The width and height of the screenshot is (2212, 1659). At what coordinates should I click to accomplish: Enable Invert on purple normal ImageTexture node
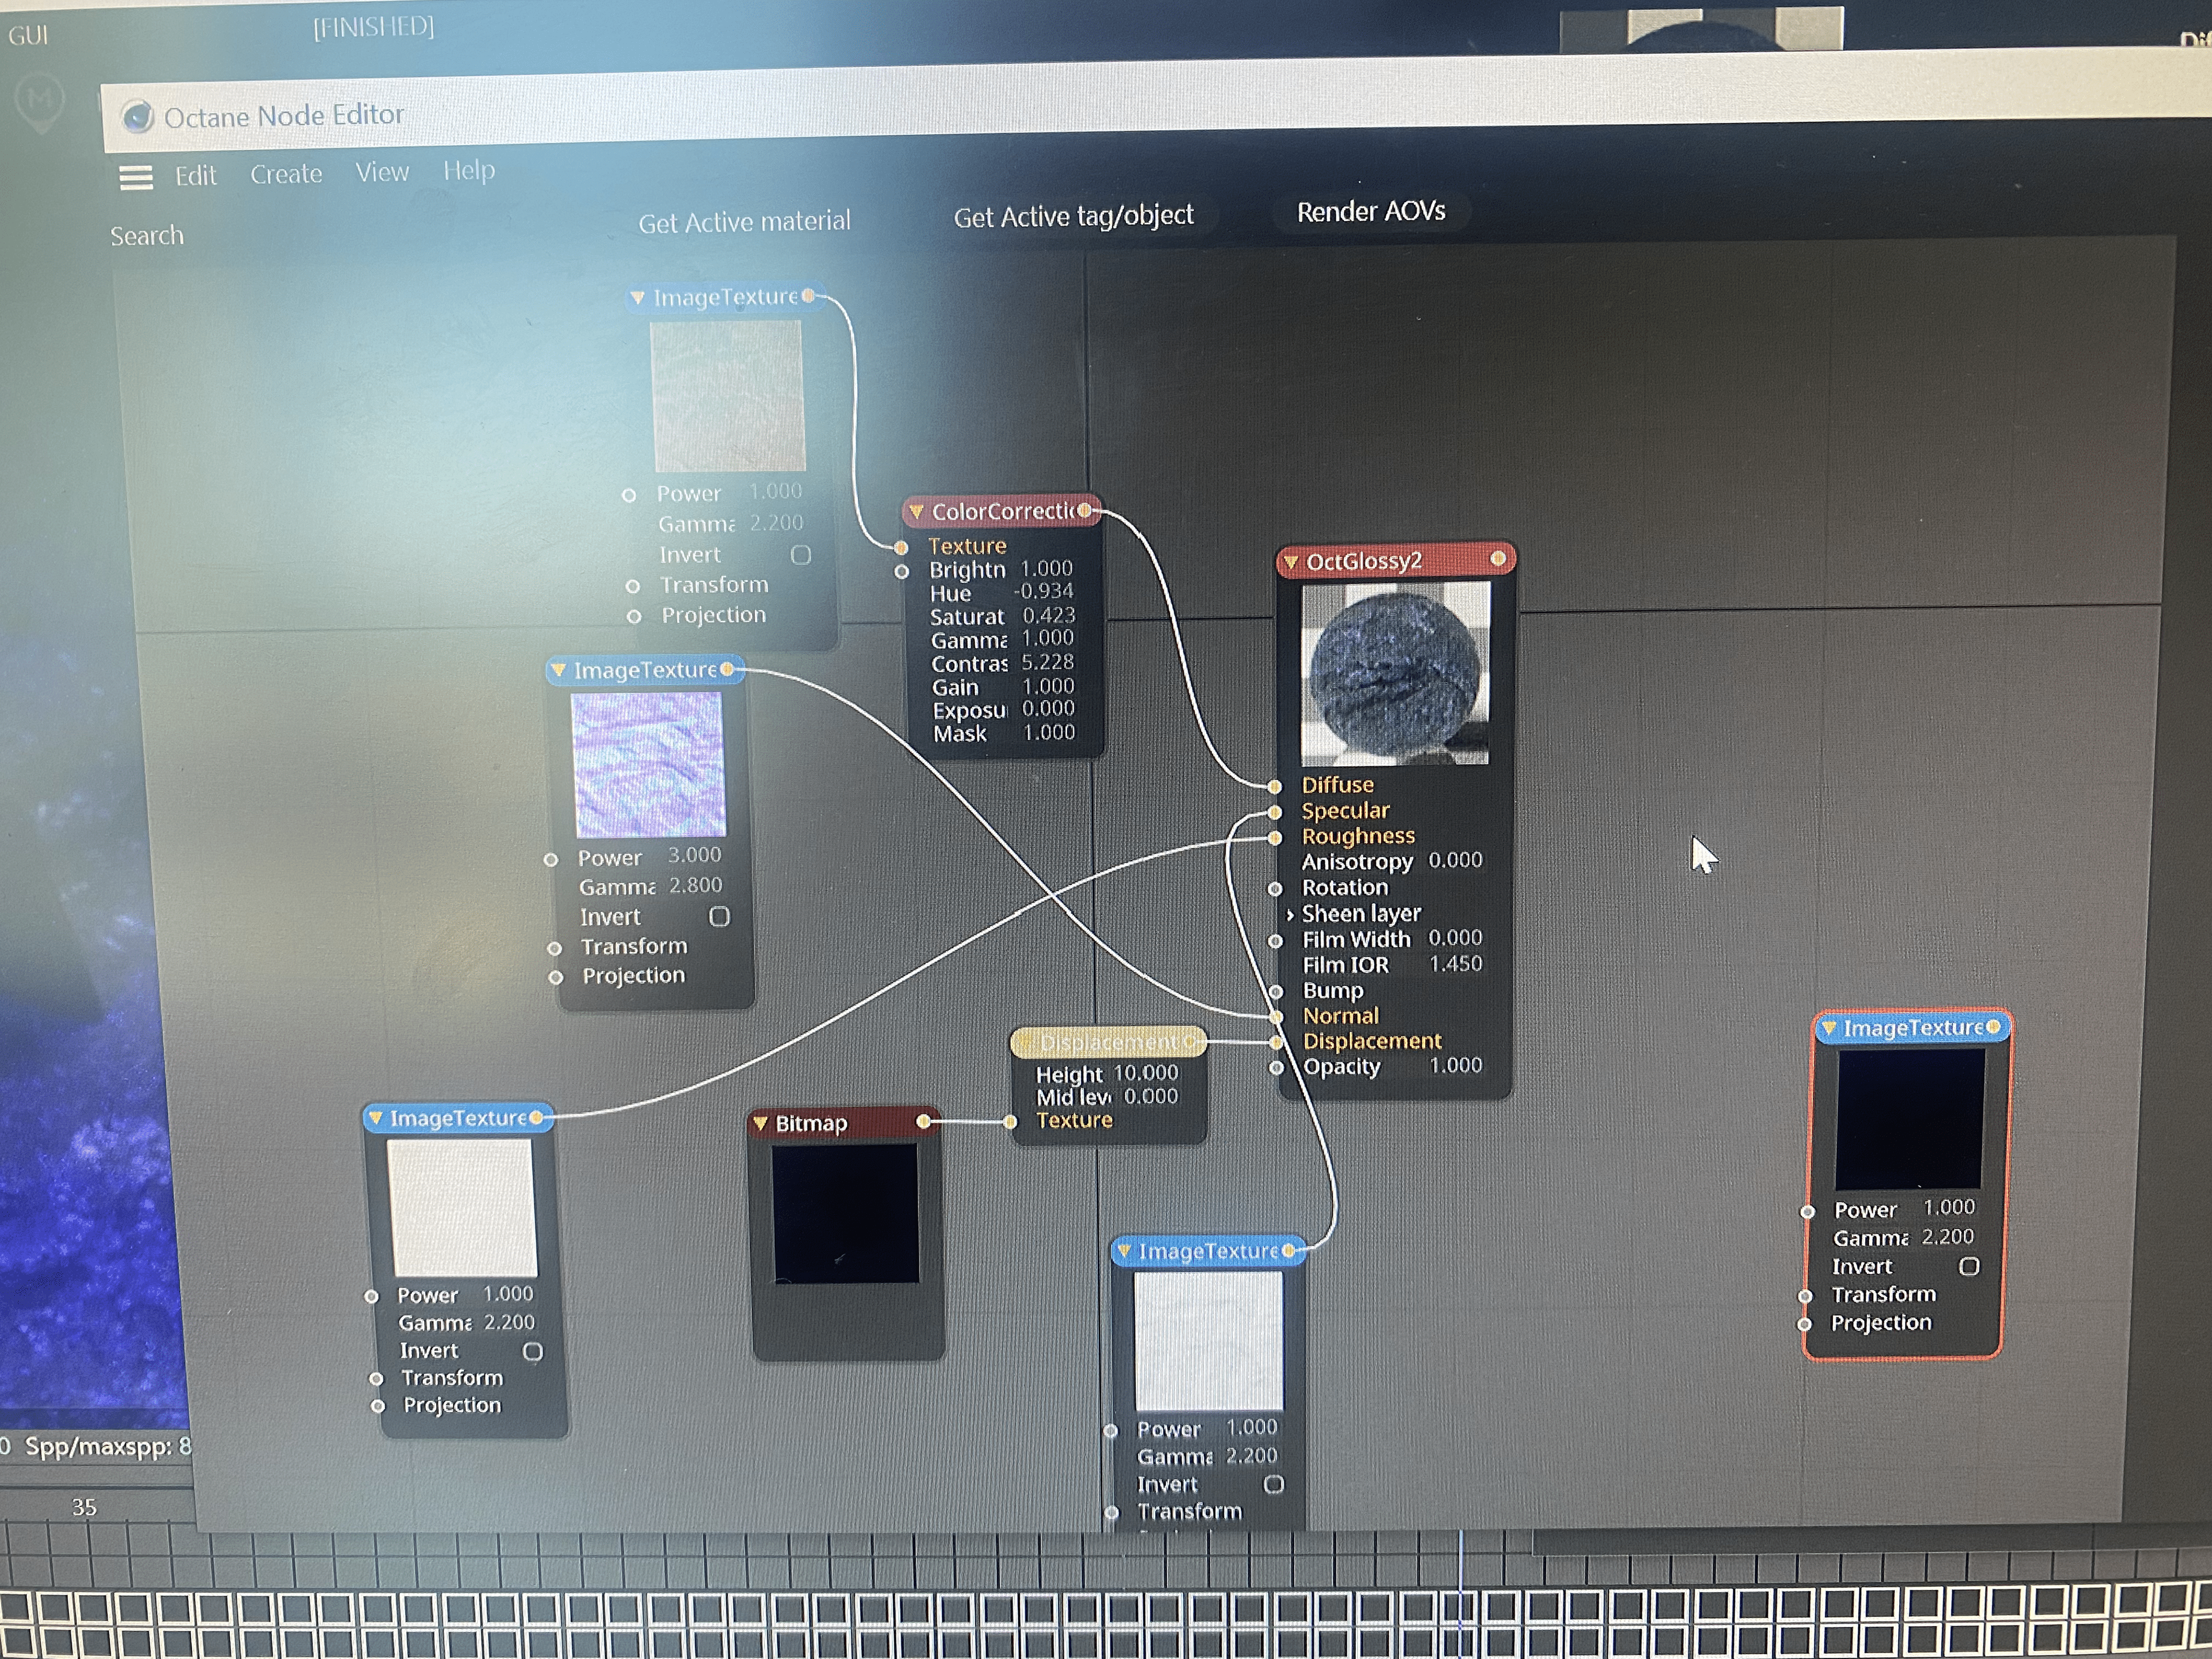pos(719,916)
